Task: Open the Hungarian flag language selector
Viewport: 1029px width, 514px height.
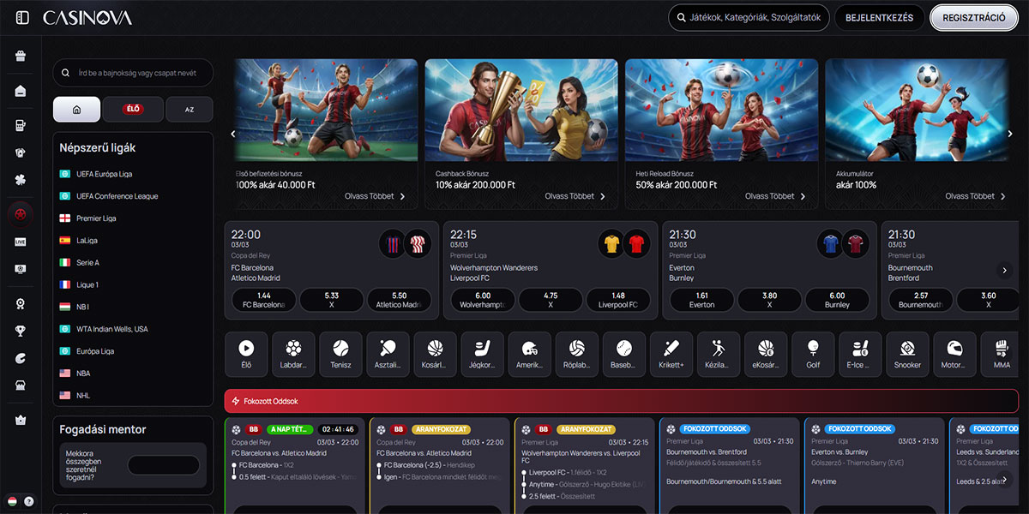Action: (x=13, y=501)
